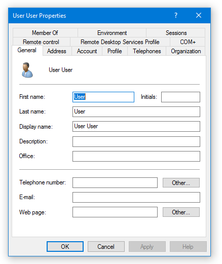Open the Organization tab
222x264 pixels.
pos(186,51)
